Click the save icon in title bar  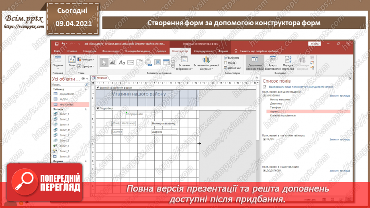coord(57,44)
